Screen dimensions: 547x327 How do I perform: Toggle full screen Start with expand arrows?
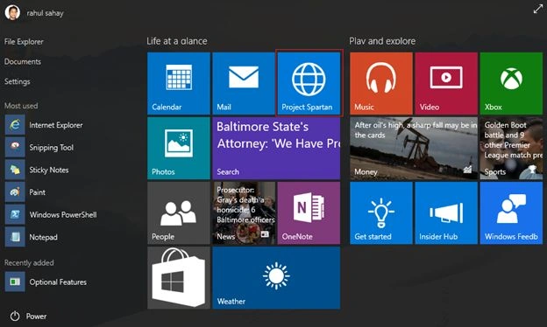[538, 9]
